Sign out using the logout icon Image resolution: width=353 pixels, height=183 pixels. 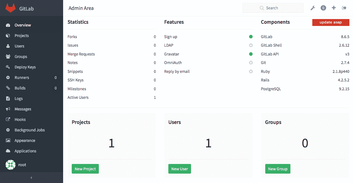(x=344, y=8)
